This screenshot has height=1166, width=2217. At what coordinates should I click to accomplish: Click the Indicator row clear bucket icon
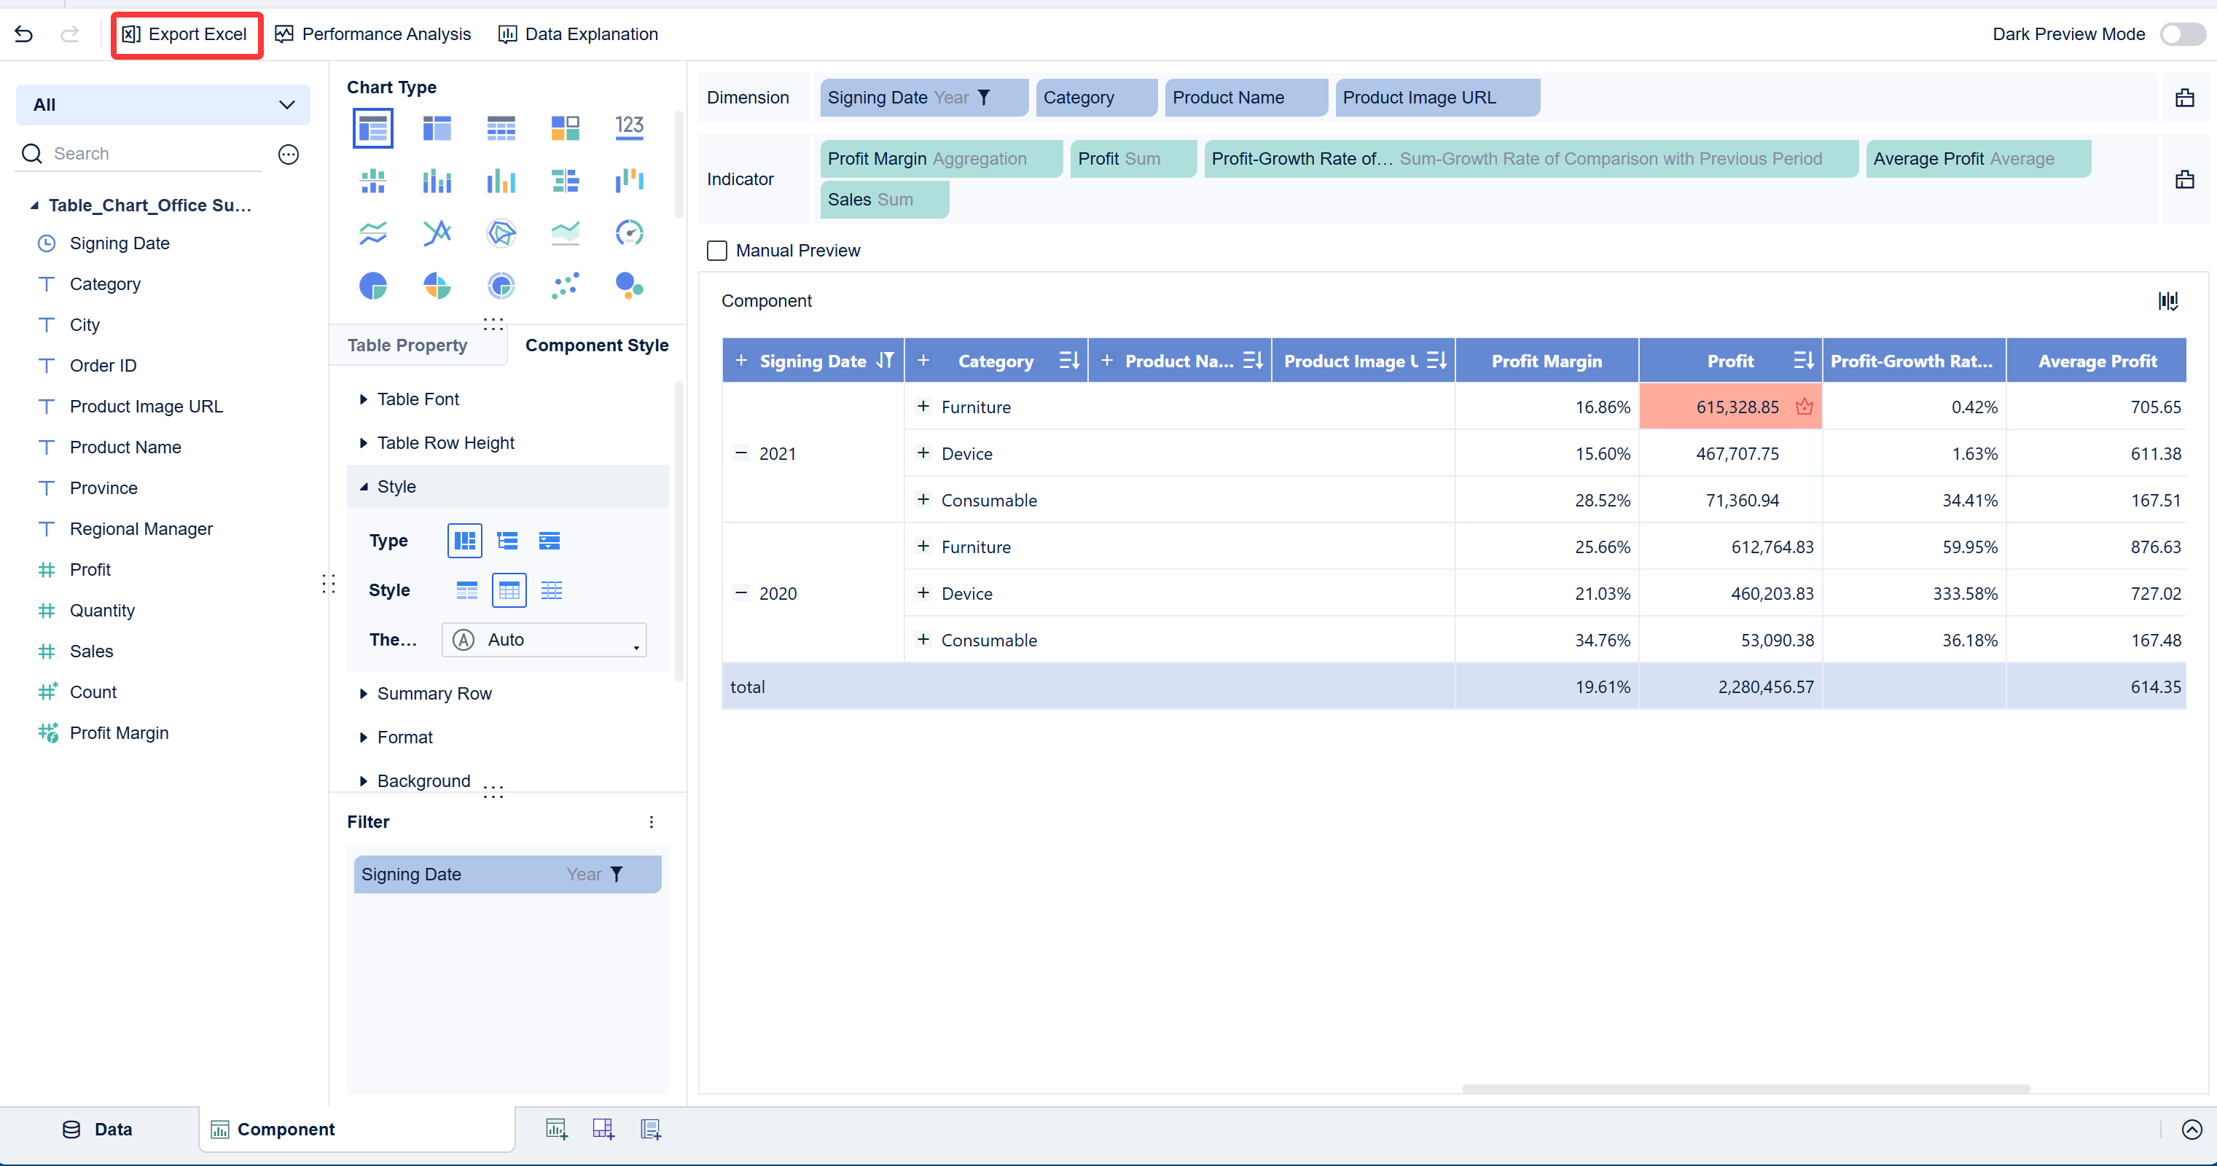[2184, 179]
